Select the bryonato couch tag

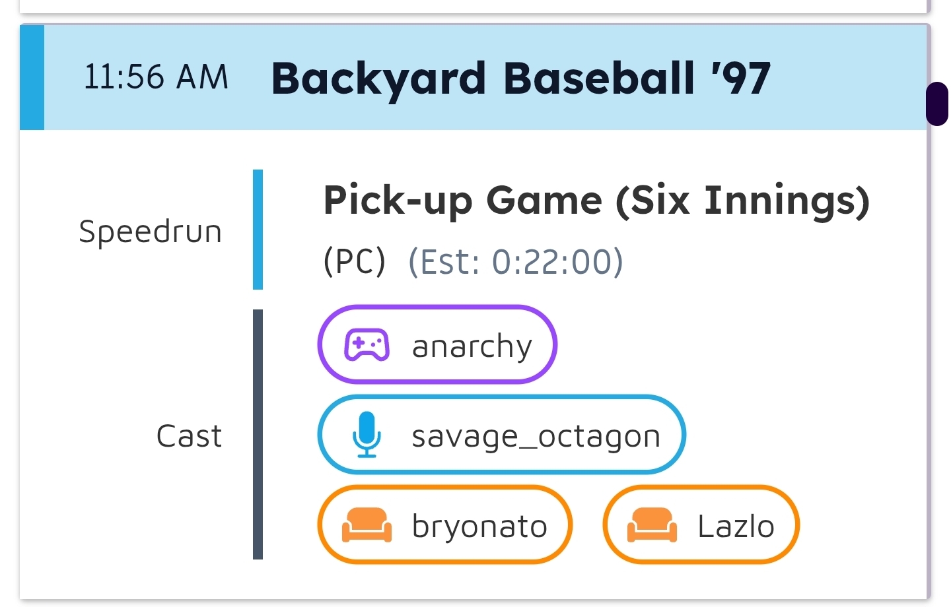[445, 525]
